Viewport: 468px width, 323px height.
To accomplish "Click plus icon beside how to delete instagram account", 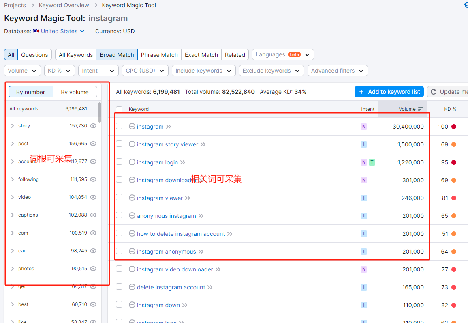I will pyautogui.click(x=132, y=234).
